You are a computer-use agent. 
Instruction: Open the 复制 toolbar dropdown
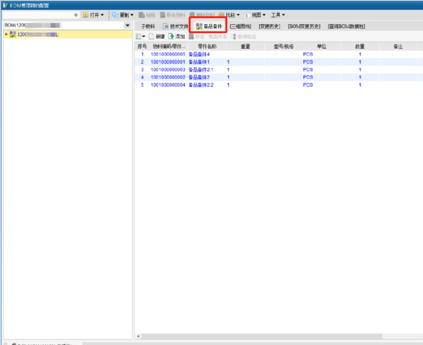(123, 15)
